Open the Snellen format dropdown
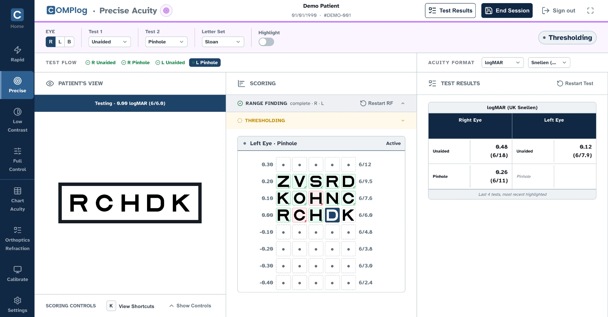608x317 pixels. (x=549, y=63)
